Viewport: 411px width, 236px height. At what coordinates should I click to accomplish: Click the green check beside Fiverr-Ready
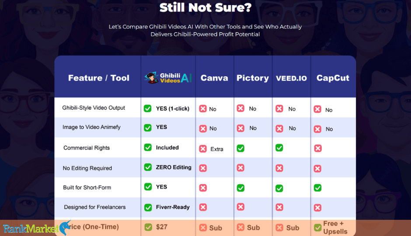(x=148, y=208)
